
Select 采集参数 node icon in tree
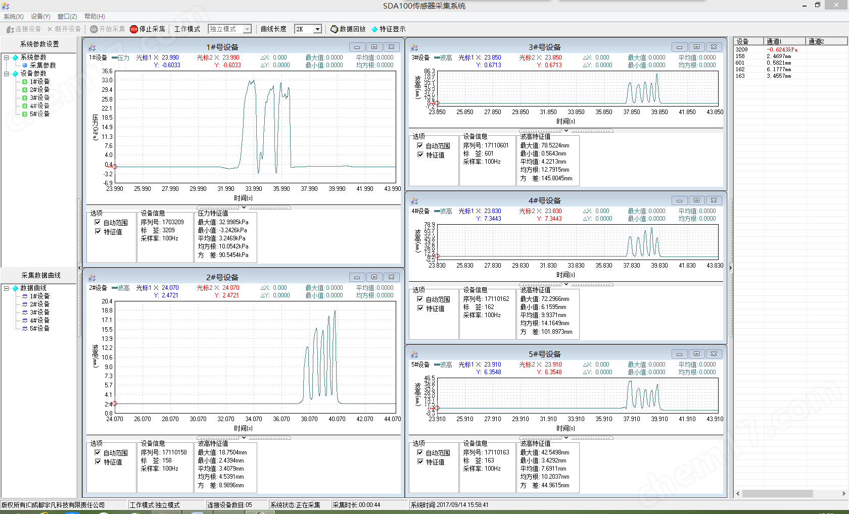point(25,65)
